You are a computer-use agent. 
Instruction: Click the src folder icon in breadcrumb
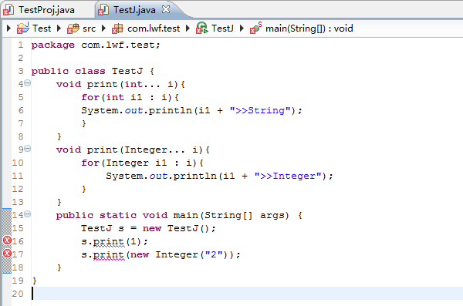[x=73, y=29]
